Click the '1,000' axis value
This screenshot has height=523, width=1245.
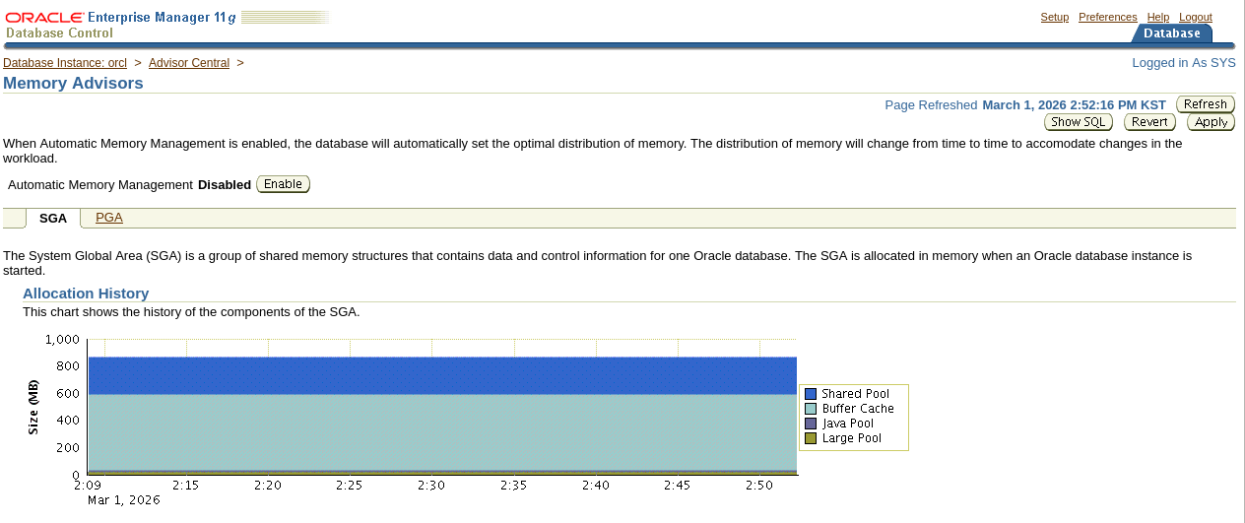[62, 340]
